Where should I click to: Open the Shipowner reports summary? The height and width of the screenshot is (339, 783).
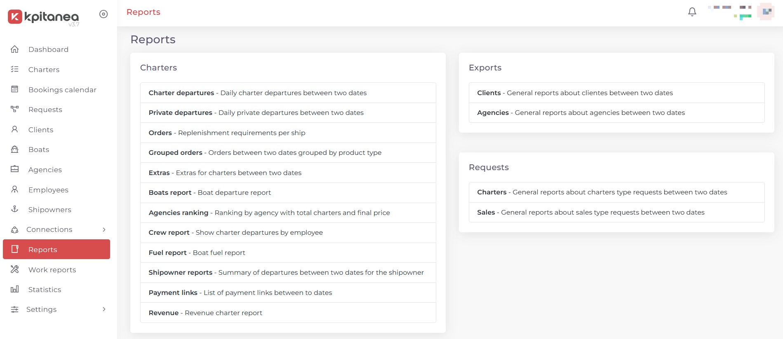[x=288, y=273]
